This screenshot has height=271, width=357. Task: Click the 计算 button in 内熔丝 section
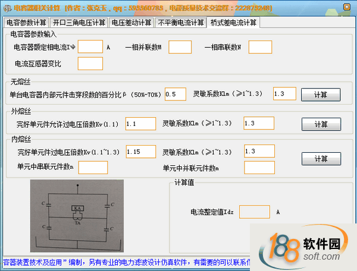tap(321, 159)
